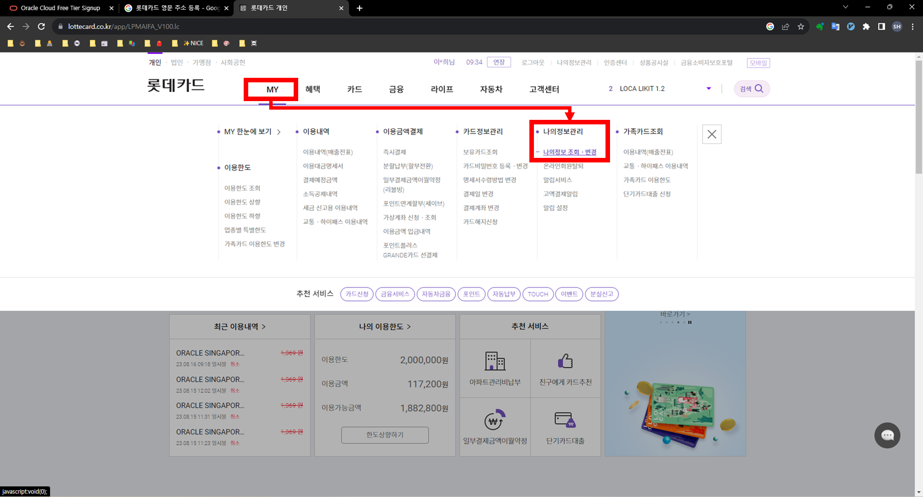
Task: Open the NICE bookmark
Action: point(193,43)
